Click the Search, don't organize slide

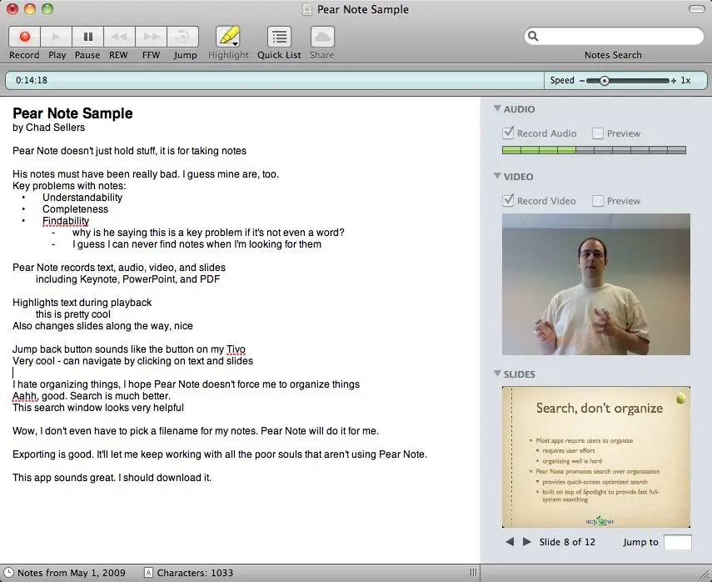[595, 457]
